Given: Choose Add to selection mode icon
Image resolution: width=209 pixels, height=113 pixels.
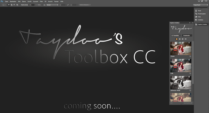Looking at the screenshot, I should click(x=11, y=5).
